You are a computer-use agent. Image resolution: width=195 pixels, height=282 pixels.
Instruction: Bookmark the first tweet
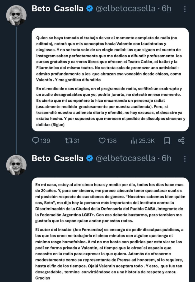pyautogui.click(x=167, y=141)
